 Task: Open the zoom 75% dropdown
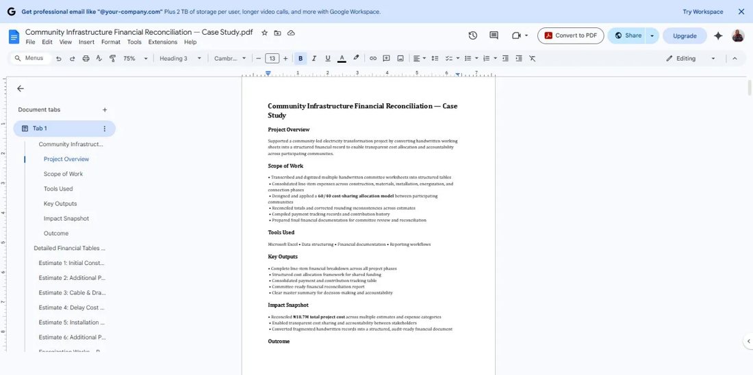click(136, 59)
